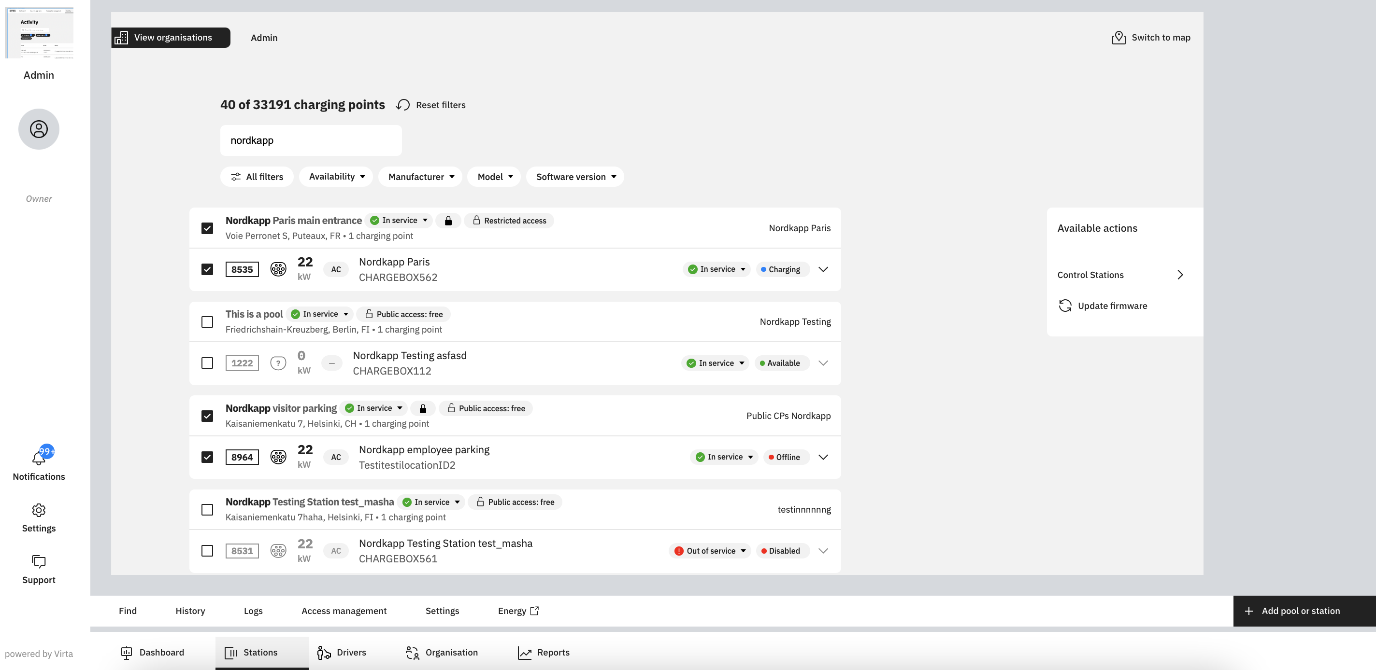Click the Dashboard icon in bottom navigation
Screen dimensions: 1376x670
point(127,653)
